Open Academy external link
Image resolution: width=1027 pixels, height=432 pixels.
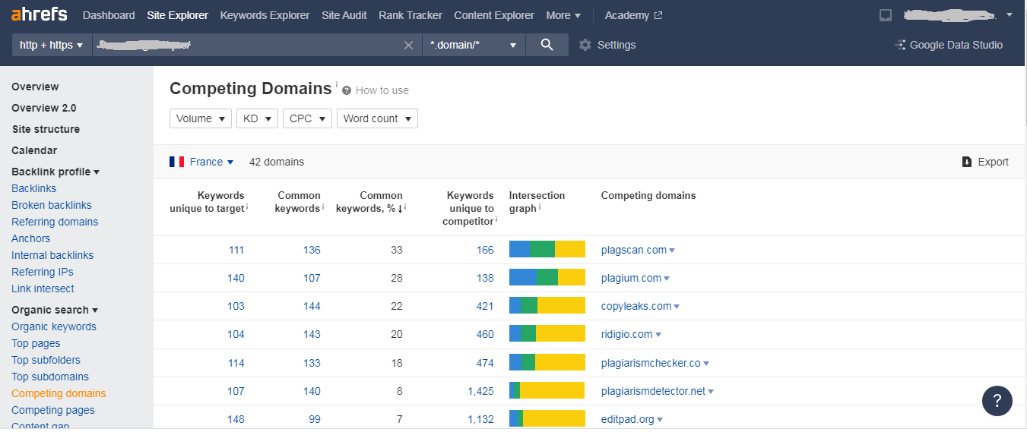[x=633, y=15]
